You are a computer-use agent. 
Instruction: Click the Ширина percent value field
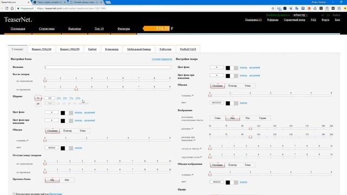[x=50, y=98]
